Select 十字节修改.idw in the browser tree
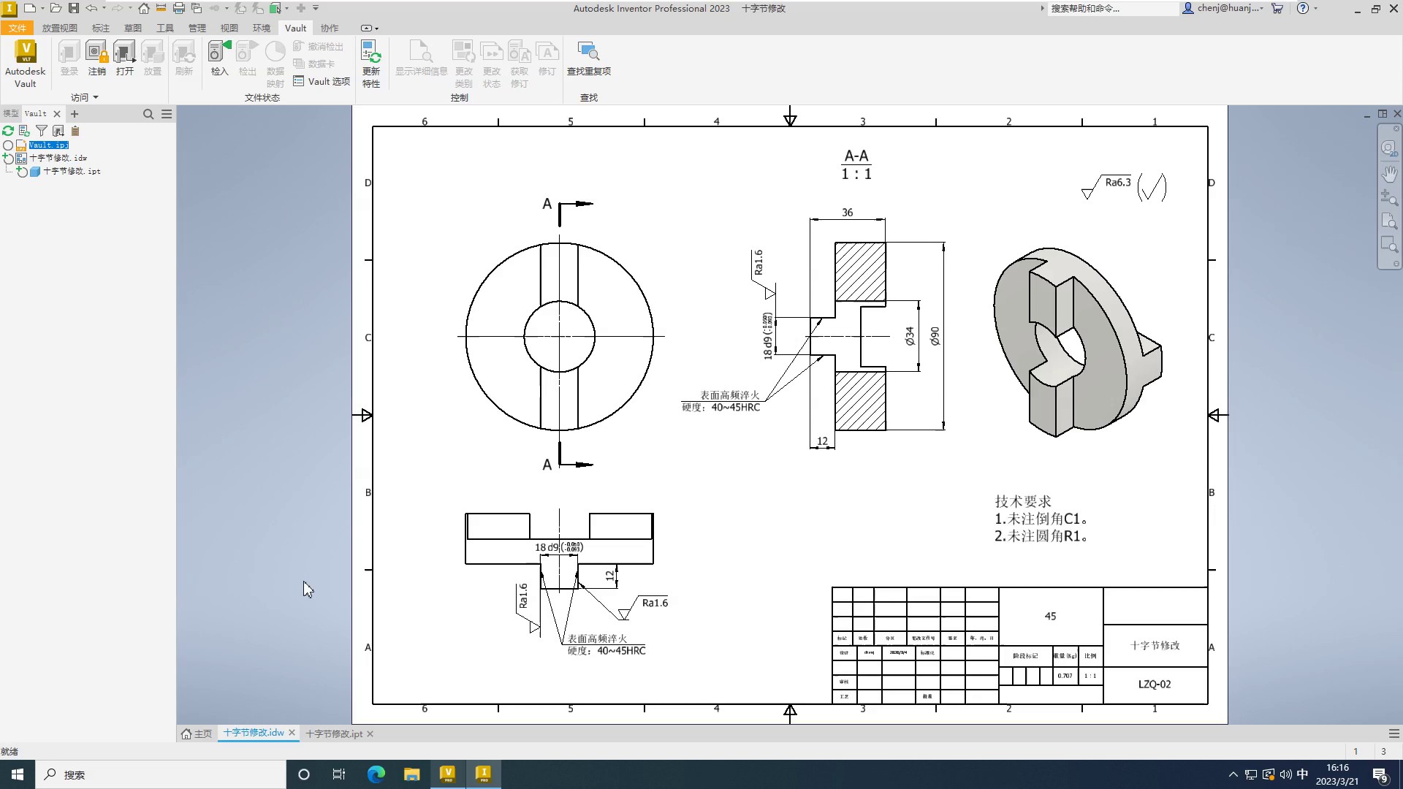The height and width of the screenshot is (789, 1403). click(x=58, y=158)
